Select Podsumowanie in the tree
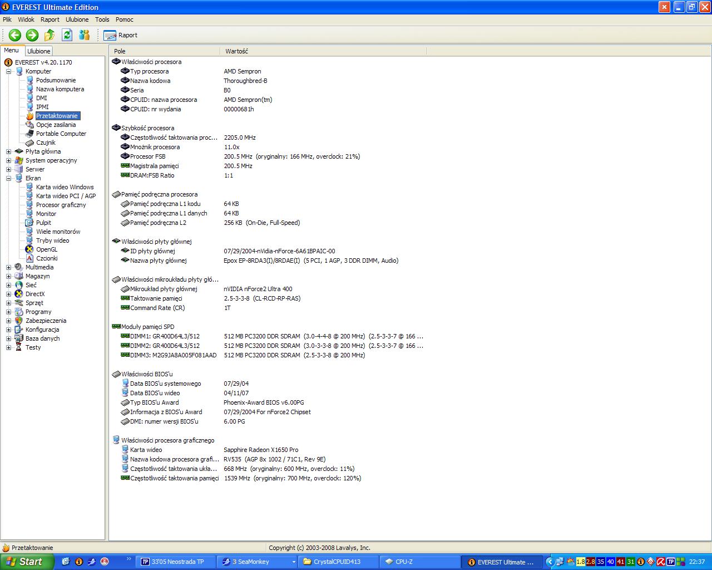The height and width of the screenshot is (570, 712). tap(56, 80)
